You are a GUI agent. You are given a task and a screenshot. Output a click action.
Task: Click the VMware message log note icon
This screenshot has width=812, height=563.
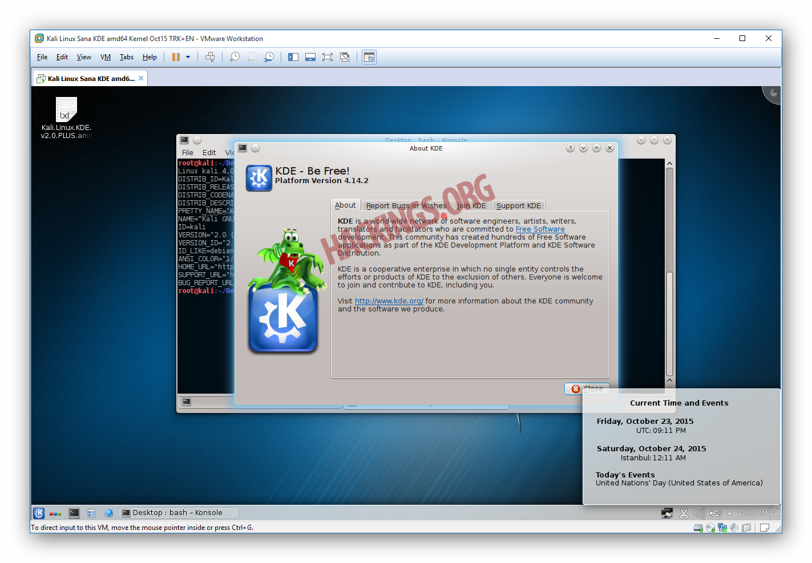(x=765, y=528)
